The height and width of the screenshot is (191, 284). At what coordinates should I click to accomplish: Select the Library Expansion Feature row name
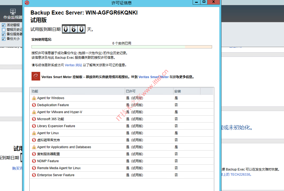(x=56, y=126)
